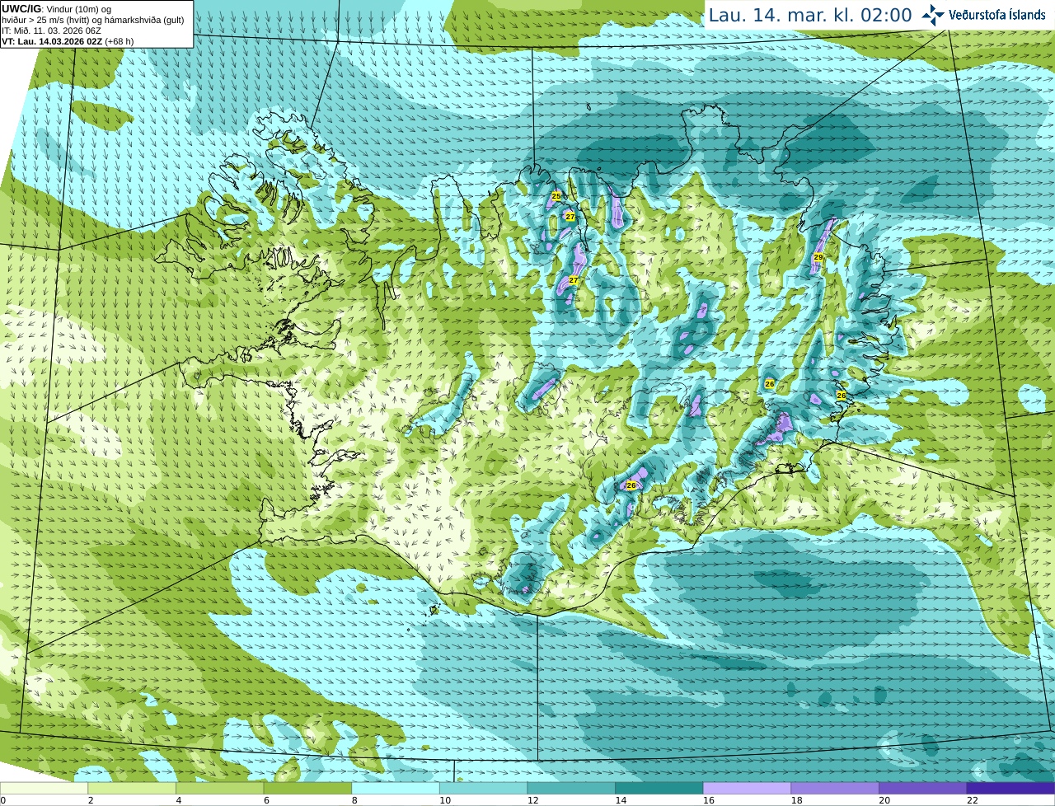The height and width of the screenshot is (806, 1055).
Task: Pick the 2–4 m/s light green legend swatch
Action: (x=132, y=789)
